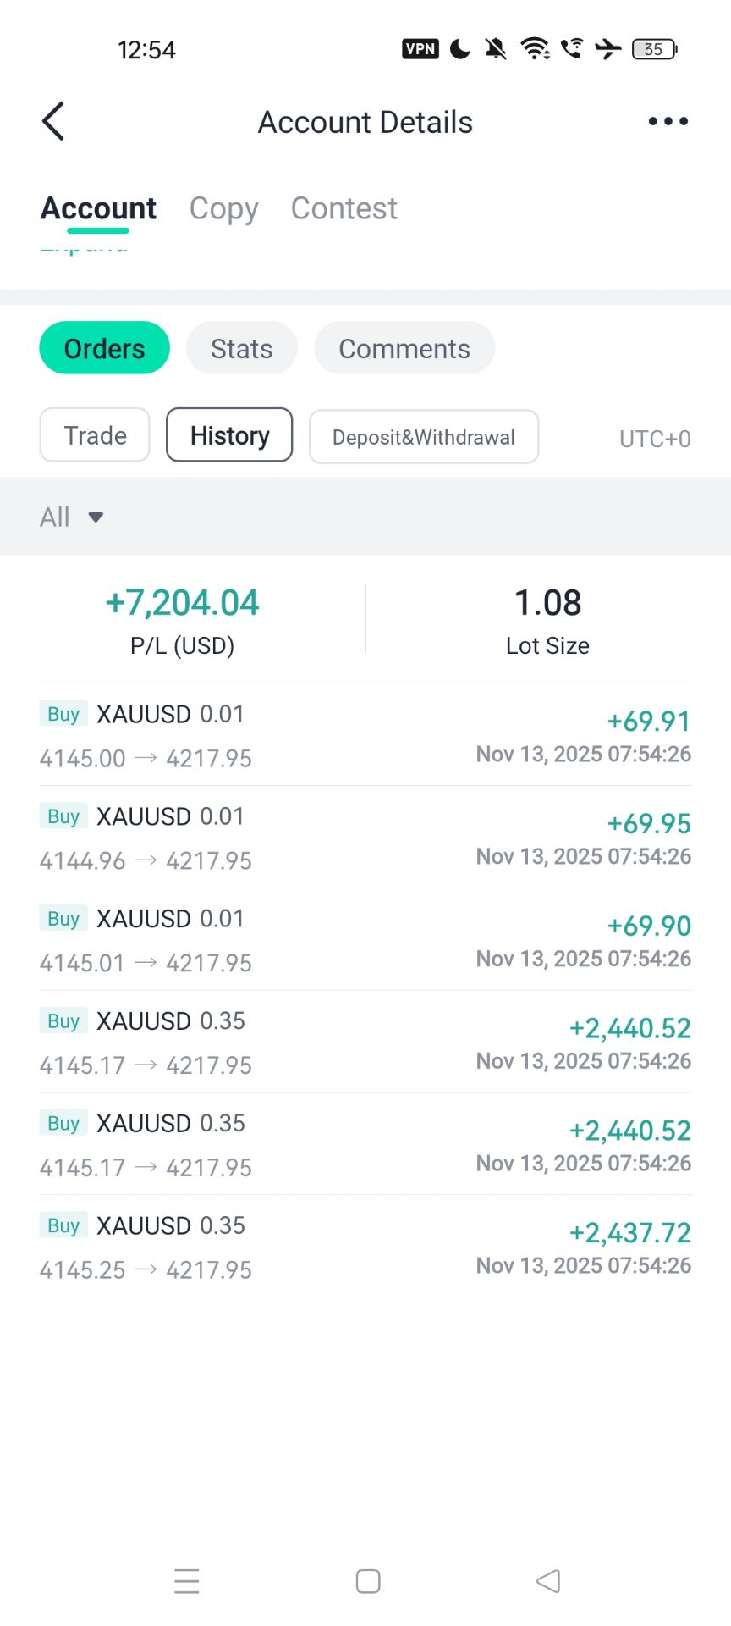This screenshot has height=1626, width=731.
Task: Show the Stats section
Action: pos(241,348)
